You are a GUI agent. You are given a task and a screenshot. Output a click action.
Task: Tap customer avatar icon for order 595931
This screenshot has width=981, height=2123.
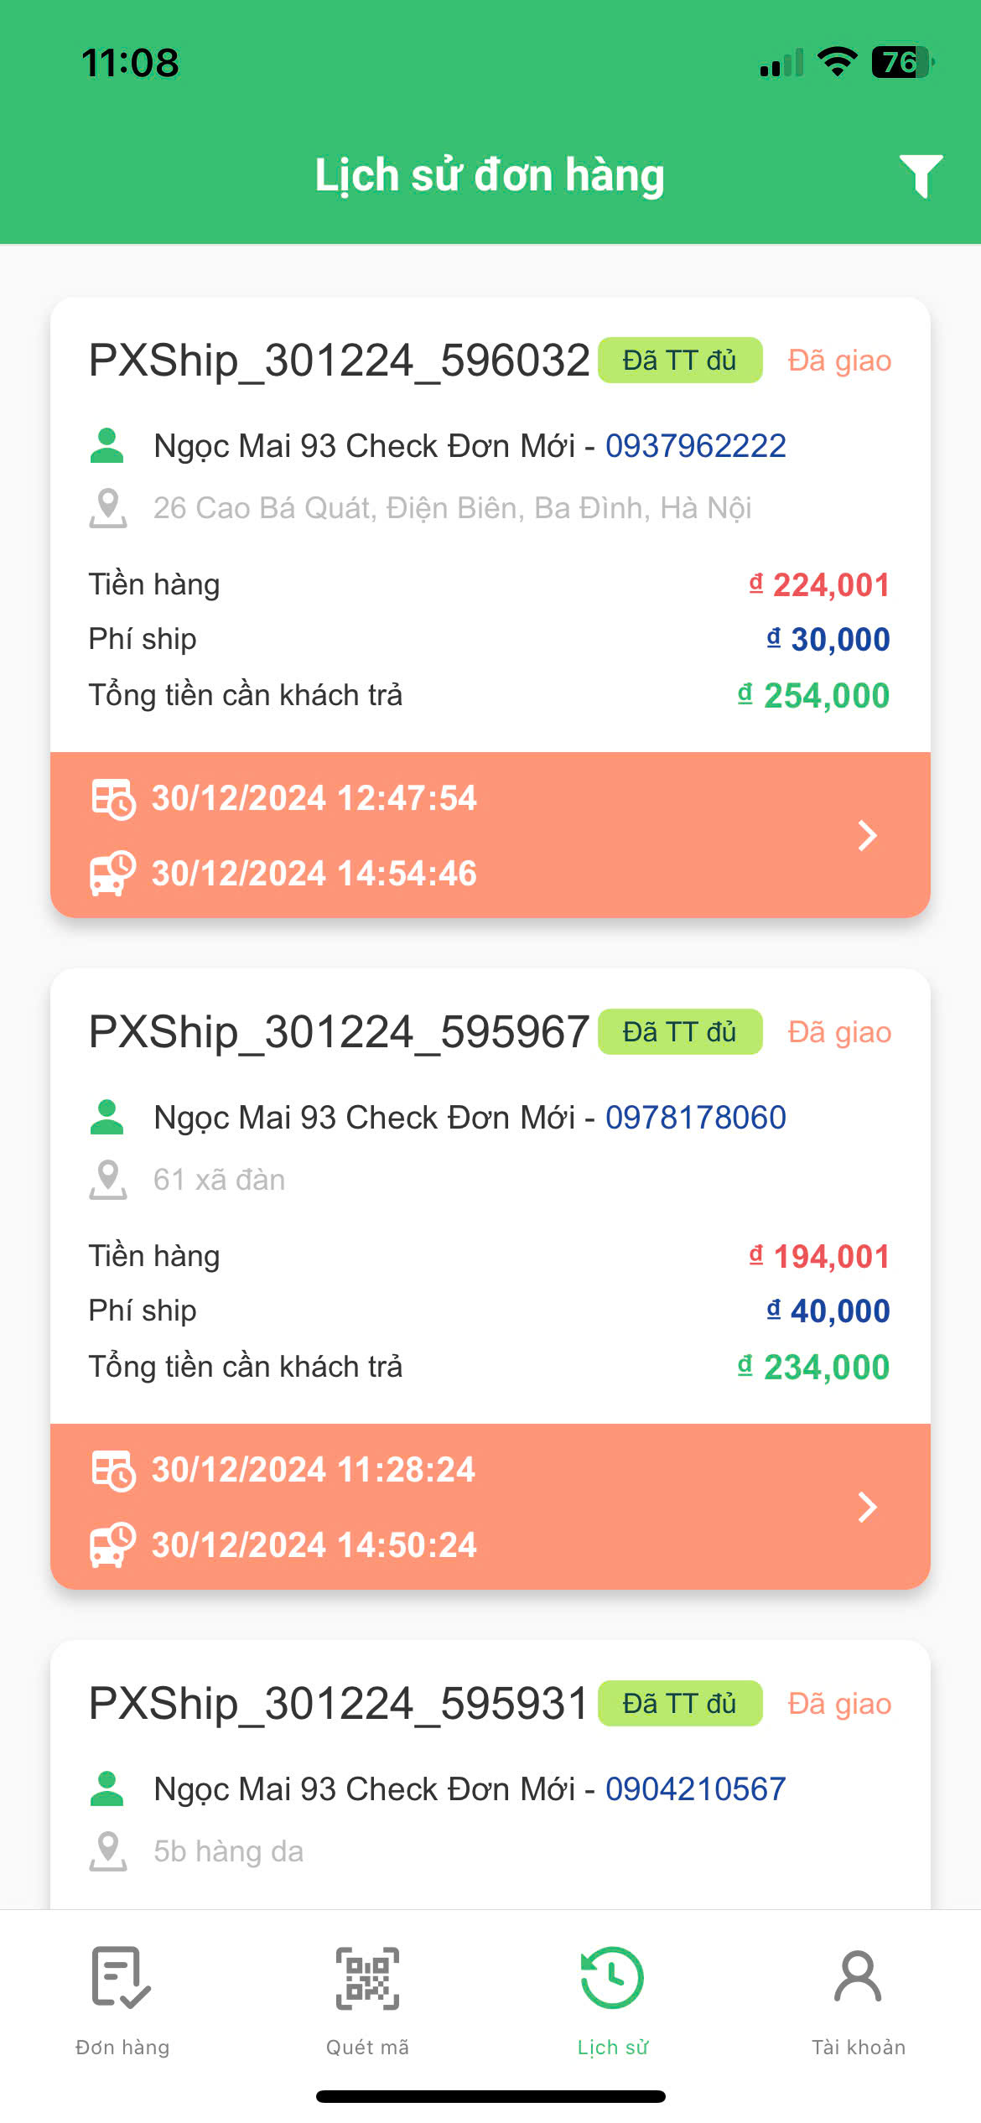[107, 1788]
